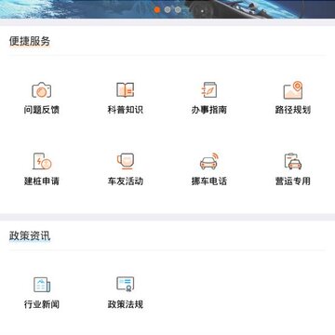Tap the 办事指南 label
Viewport: 335px width, 335px height.
tap(209, 110)
